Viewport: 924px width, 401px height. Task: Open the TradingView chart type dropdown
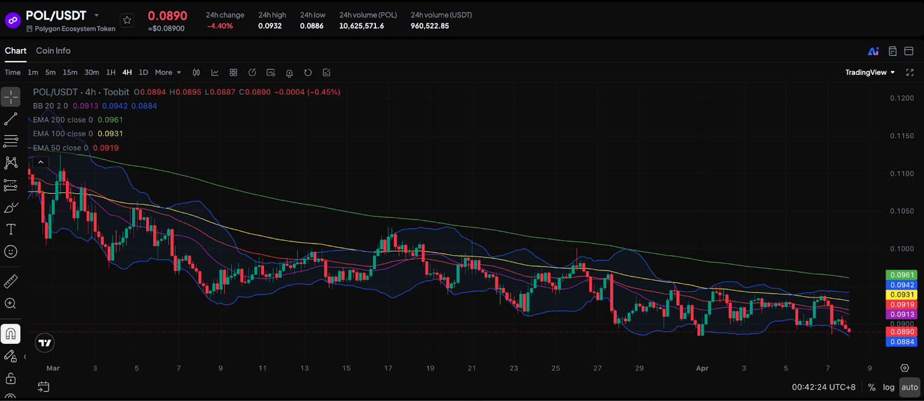click(870, 73)
